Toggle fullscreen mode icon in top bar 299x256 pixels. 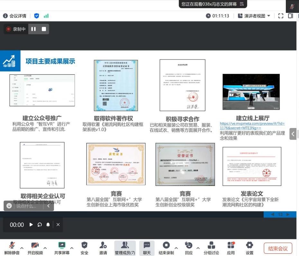[x=281, y=16]
